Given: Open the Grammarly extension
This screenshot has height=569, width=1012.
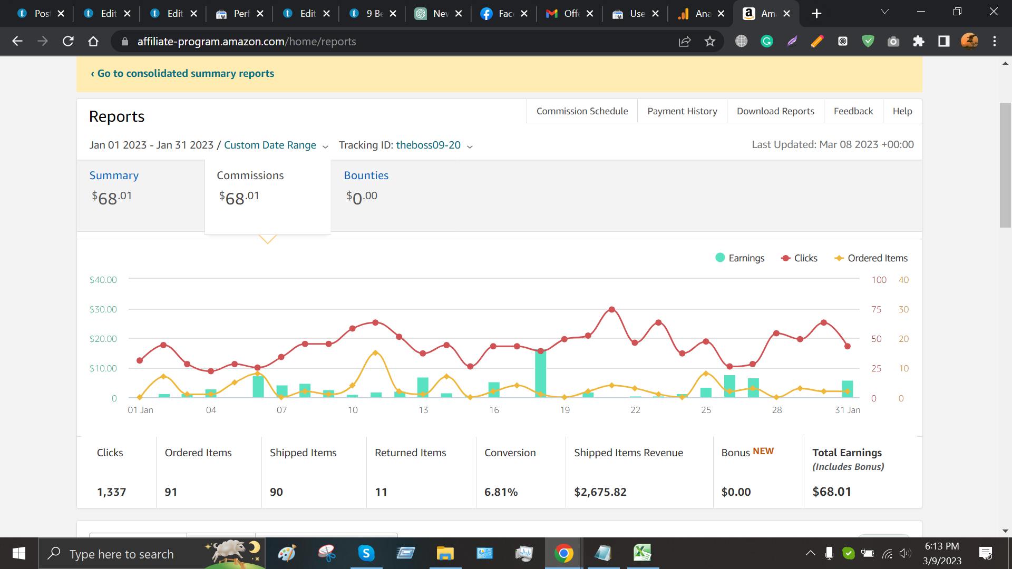Looking at the screenshot, I should [767, 41].
